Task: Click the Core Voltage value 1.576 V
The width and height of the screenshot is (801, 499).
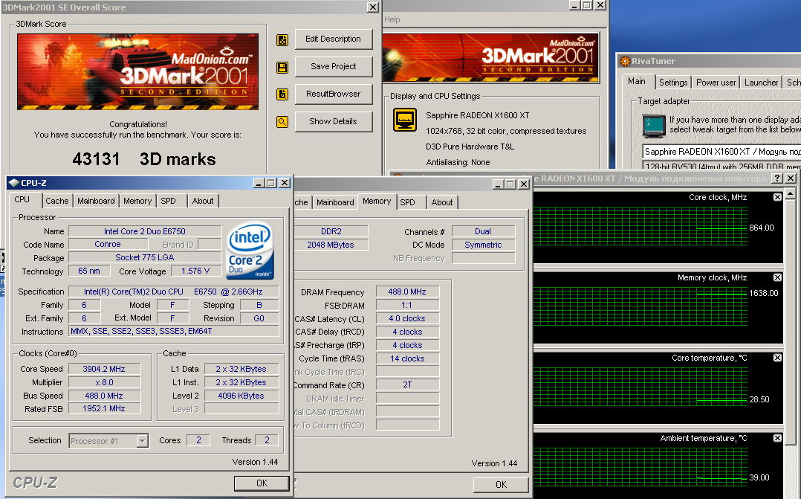Action: (196, 271)
